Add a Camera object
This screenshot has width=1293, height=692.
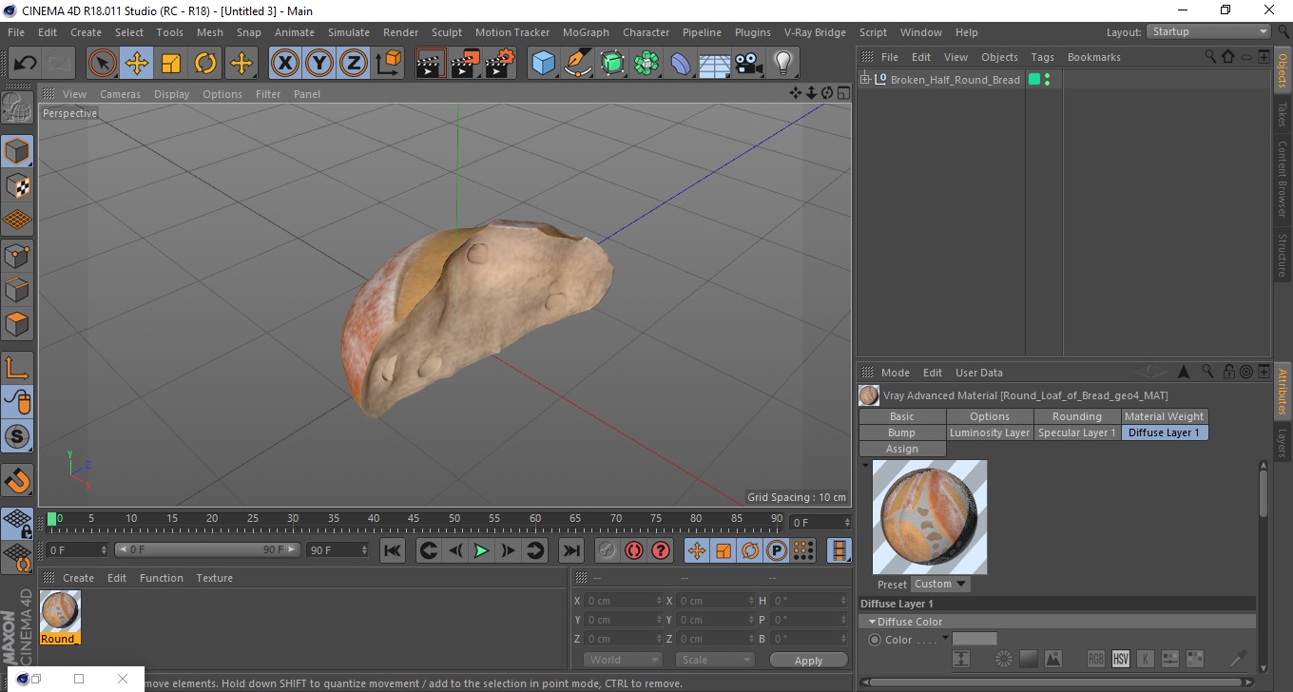(749, 64)
